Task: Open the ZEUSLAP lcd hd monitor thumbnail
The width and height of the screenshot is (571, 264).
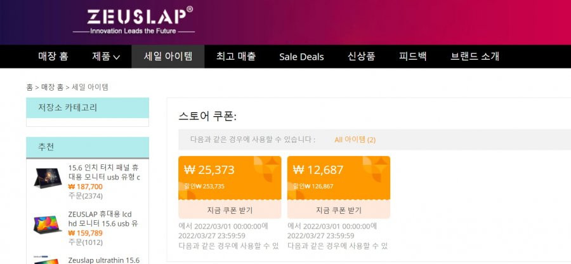Action: [x=48, y=224]
